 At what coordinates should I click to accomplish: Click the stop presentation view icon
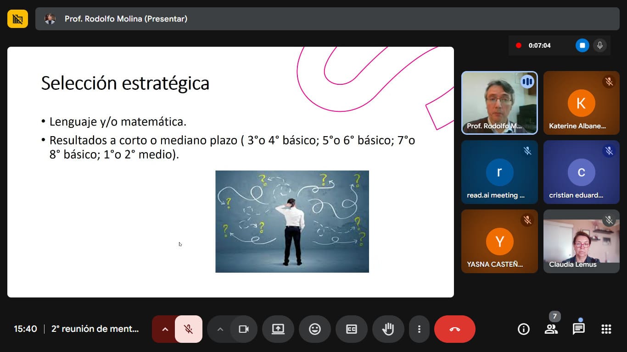(x=17, y=19)
